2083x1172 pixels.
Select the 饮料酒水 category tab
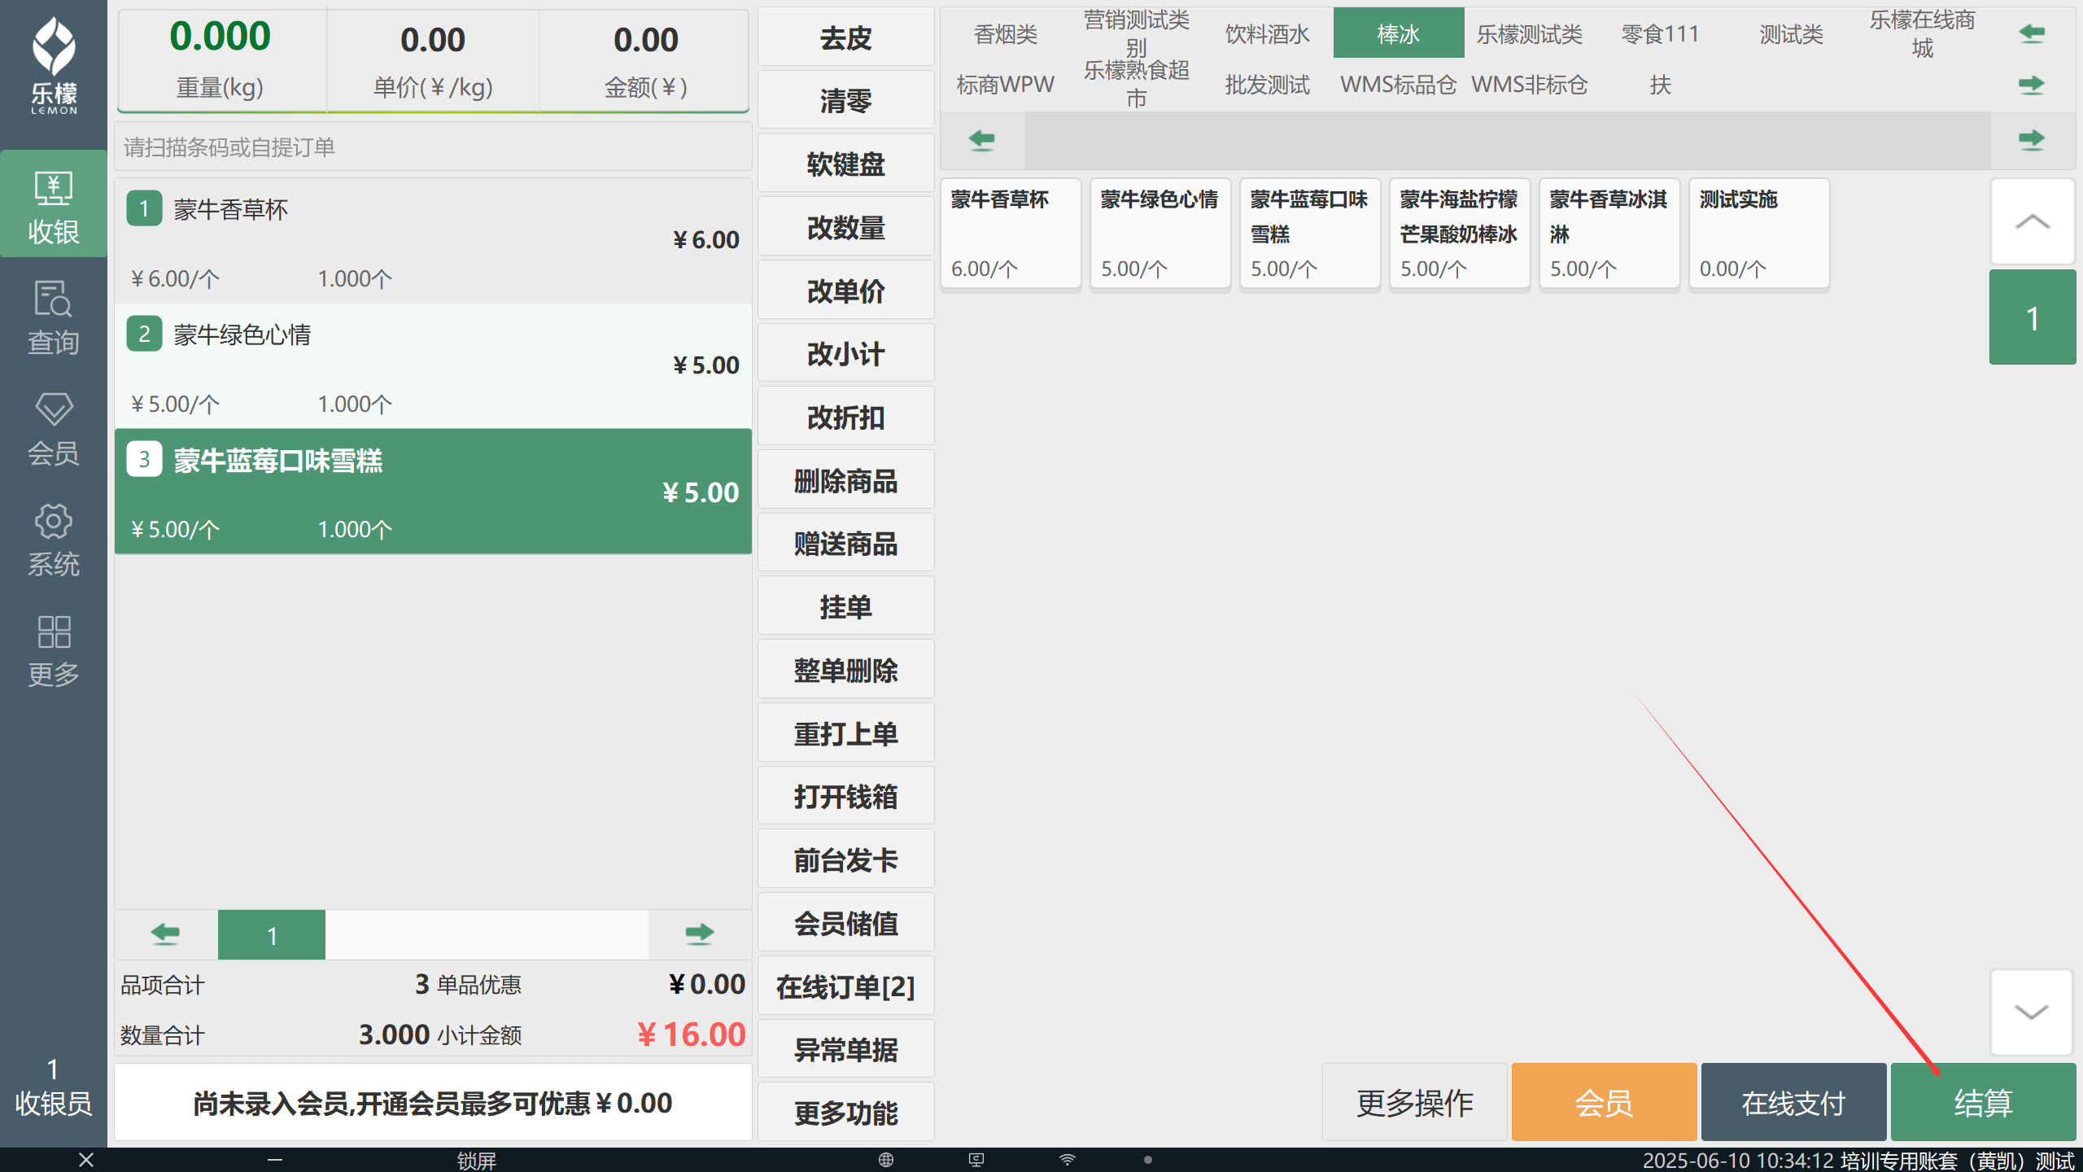tap(1267, 34)
